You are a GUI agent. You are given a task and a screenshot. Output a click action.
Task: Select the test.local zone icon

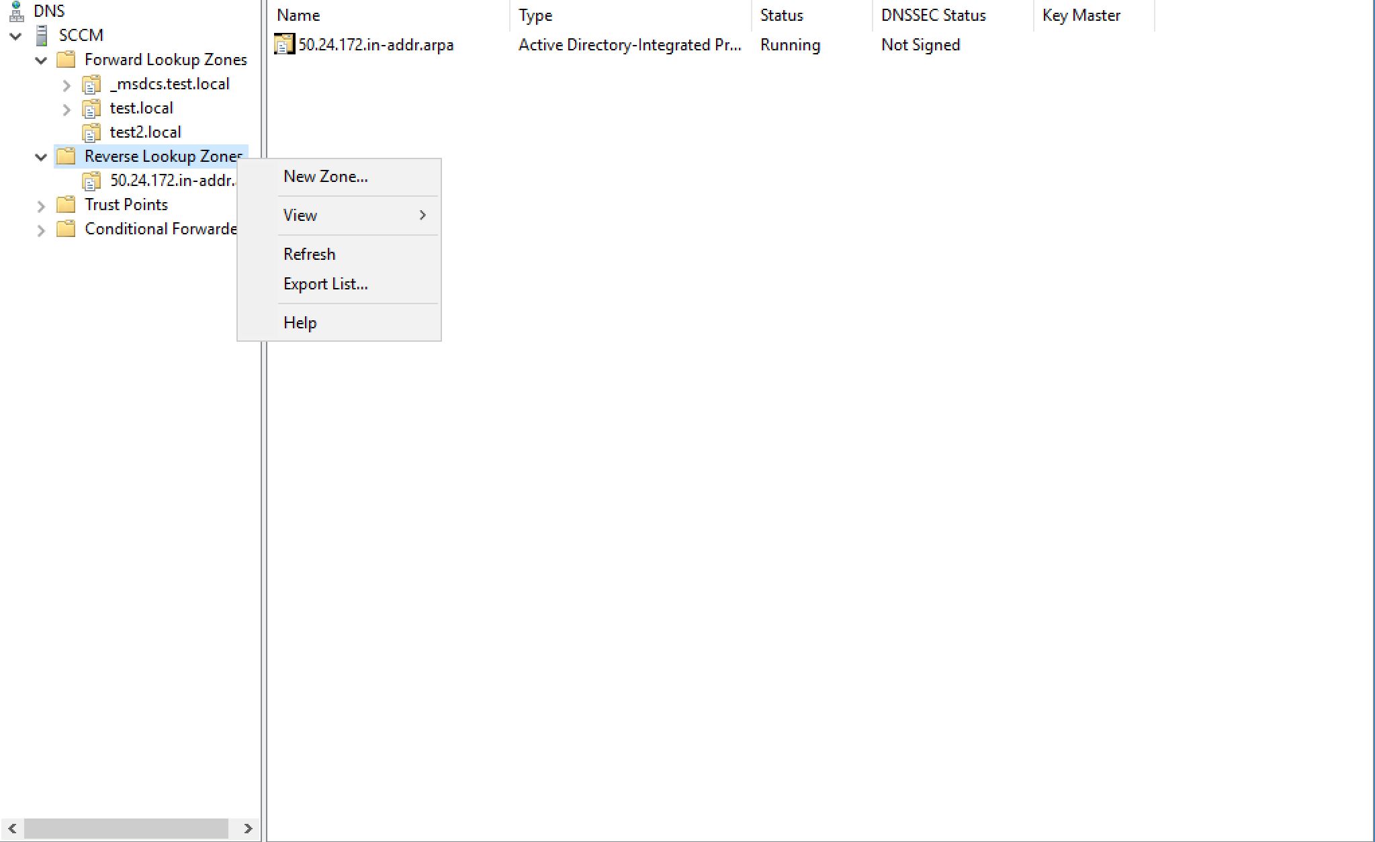[x=92, y=108]
